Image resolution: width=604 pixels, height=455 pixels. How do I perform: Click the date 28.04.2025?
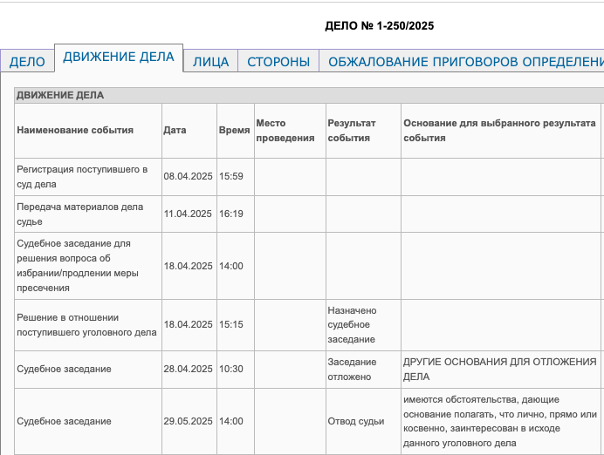[188, 369]
